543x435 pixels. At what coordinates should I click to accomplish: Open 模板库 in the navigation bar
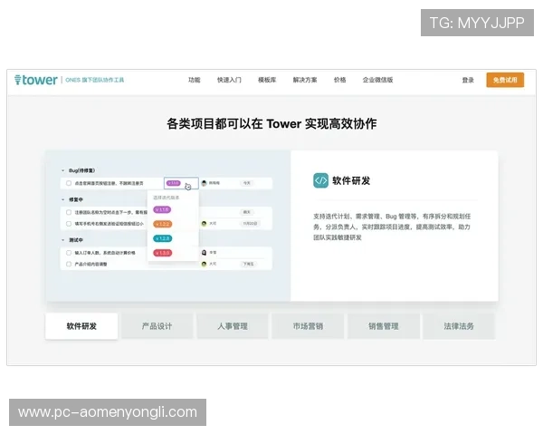click(x=267, y=80)
